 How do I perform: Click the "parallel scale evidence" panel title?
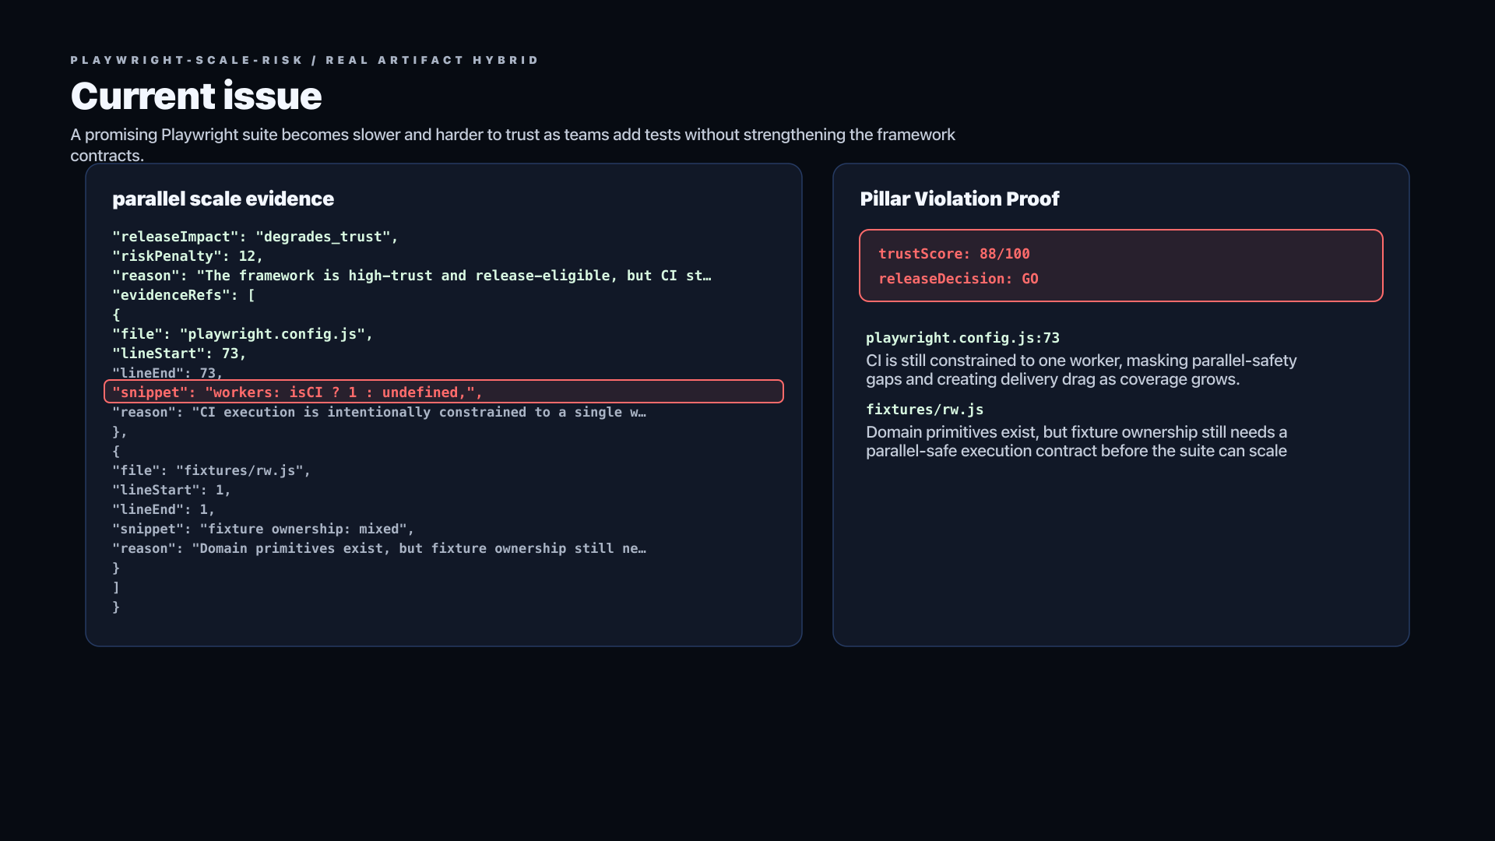pyautogui.click(x=223, y=199)
